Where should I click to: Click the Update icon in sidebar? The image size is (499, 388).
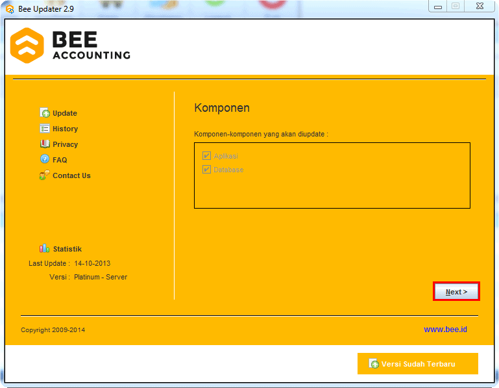[x=45, y=112]
